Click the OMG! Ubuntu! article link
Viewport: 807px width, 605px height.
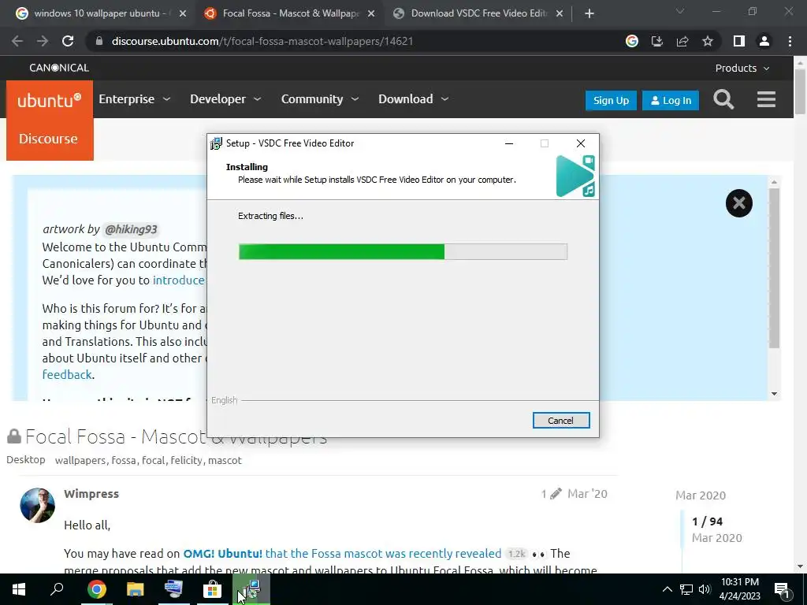342,554
